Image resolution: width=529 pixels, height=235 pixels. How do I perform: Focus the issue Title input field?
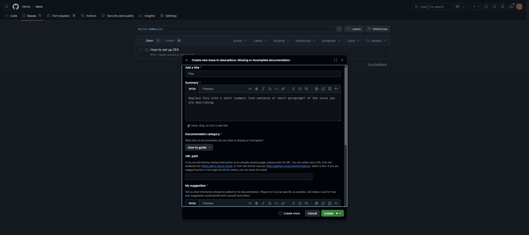pyautogui.click(x=263, y=74)
